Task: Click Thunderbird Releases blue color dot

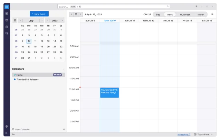Action: [15, 79]
